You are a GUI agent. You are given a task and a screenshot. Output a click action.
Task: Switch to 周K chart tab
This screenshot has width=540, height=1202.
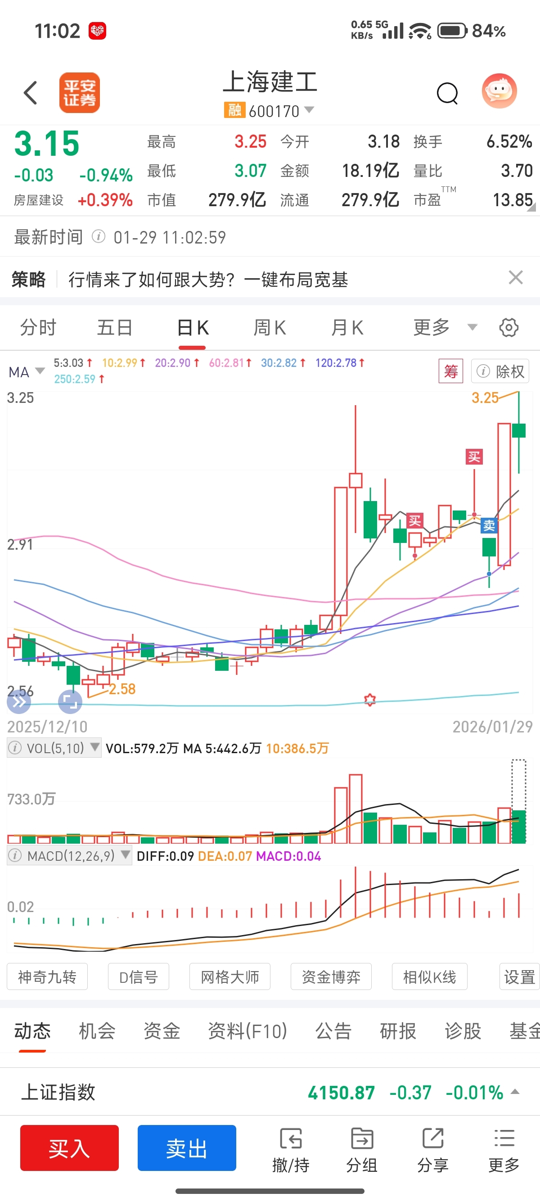click(x=270, y=328)
